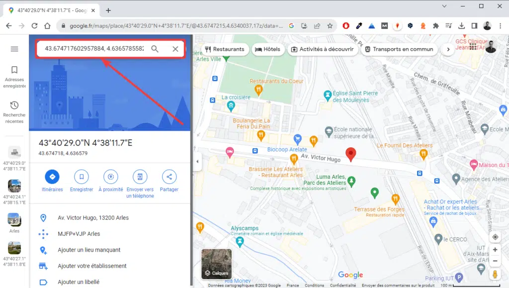Screen dimensions: 509x288
Task: Filter map by Restaurants chip
Action: (225, 49)
